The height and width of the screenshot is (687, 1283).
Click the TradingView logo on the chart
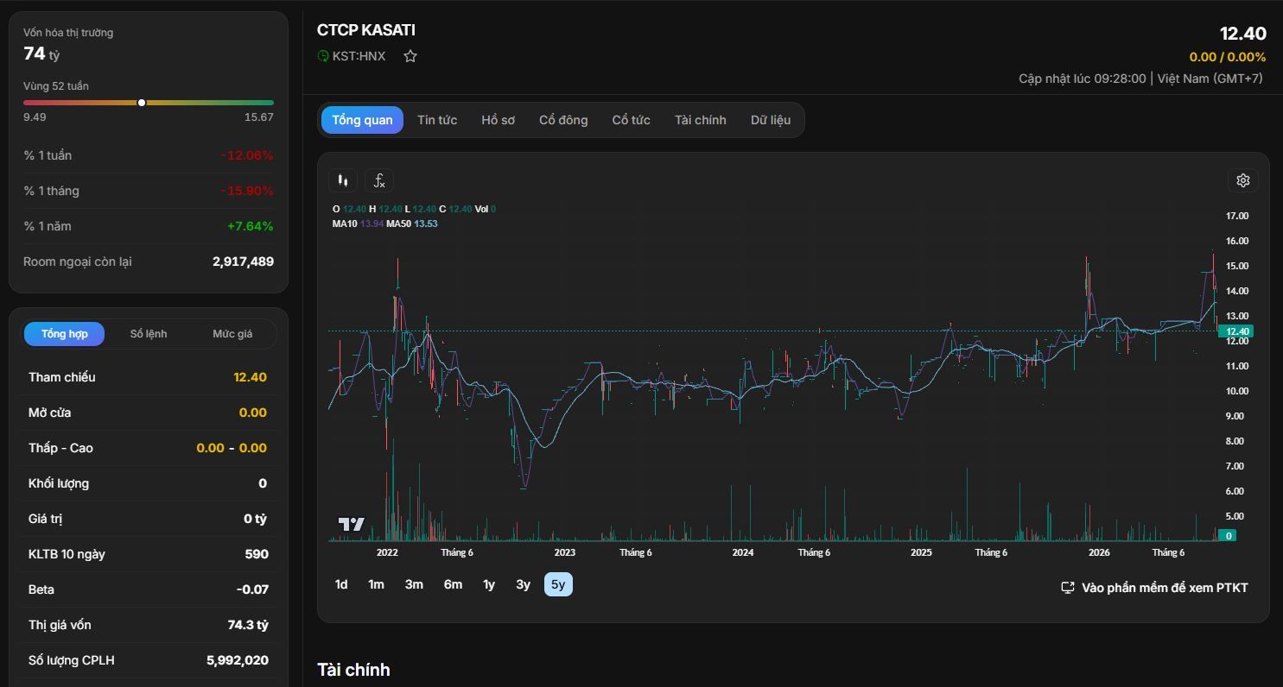(351, 524)
